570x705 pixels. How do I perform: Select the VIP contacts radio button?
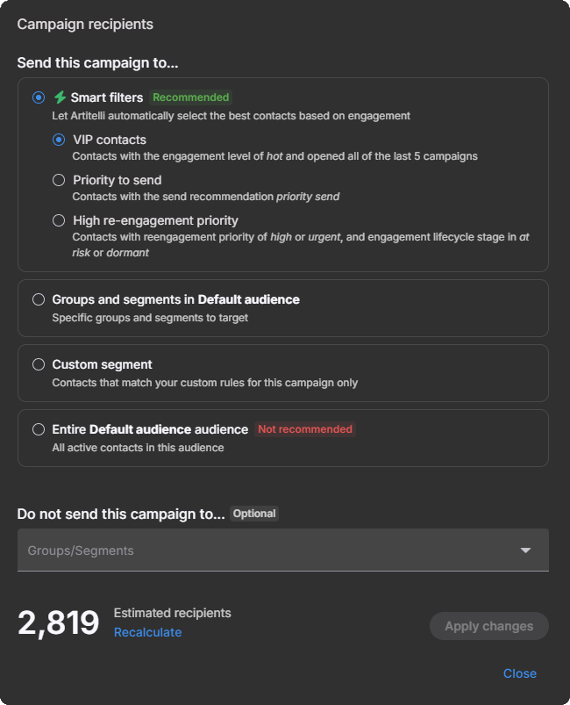tap(58, 139)
